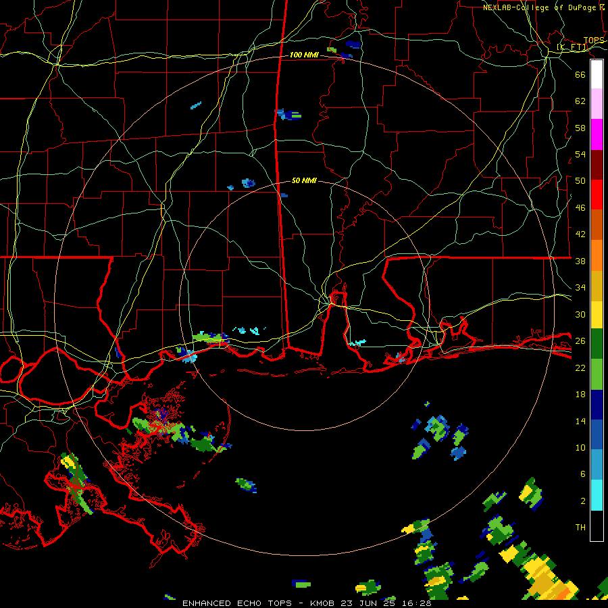The width and height of the screenshot is (608, 608).
Task: Click the dark orange legend swatch
Action: [597, 224]
